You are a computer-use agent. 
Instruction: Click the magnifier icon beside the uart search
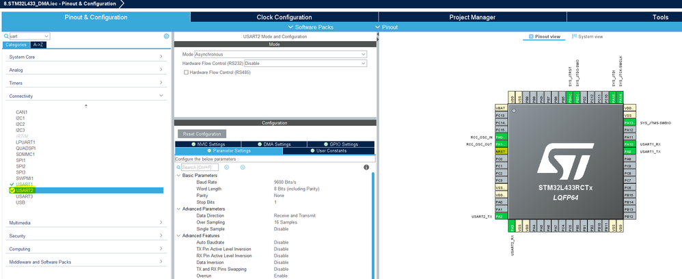6,36
